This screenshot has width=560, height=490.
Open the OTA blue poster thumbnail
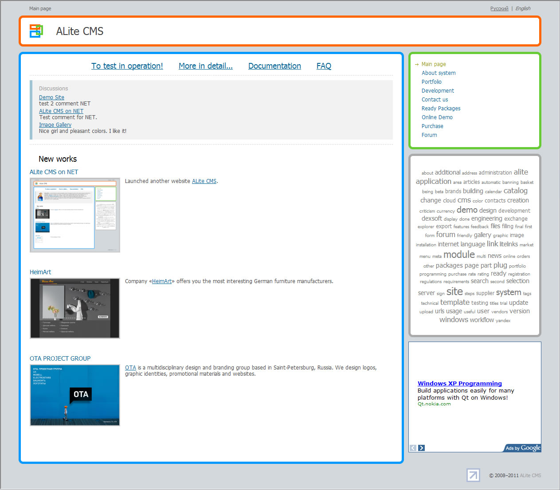click(75, 395)
